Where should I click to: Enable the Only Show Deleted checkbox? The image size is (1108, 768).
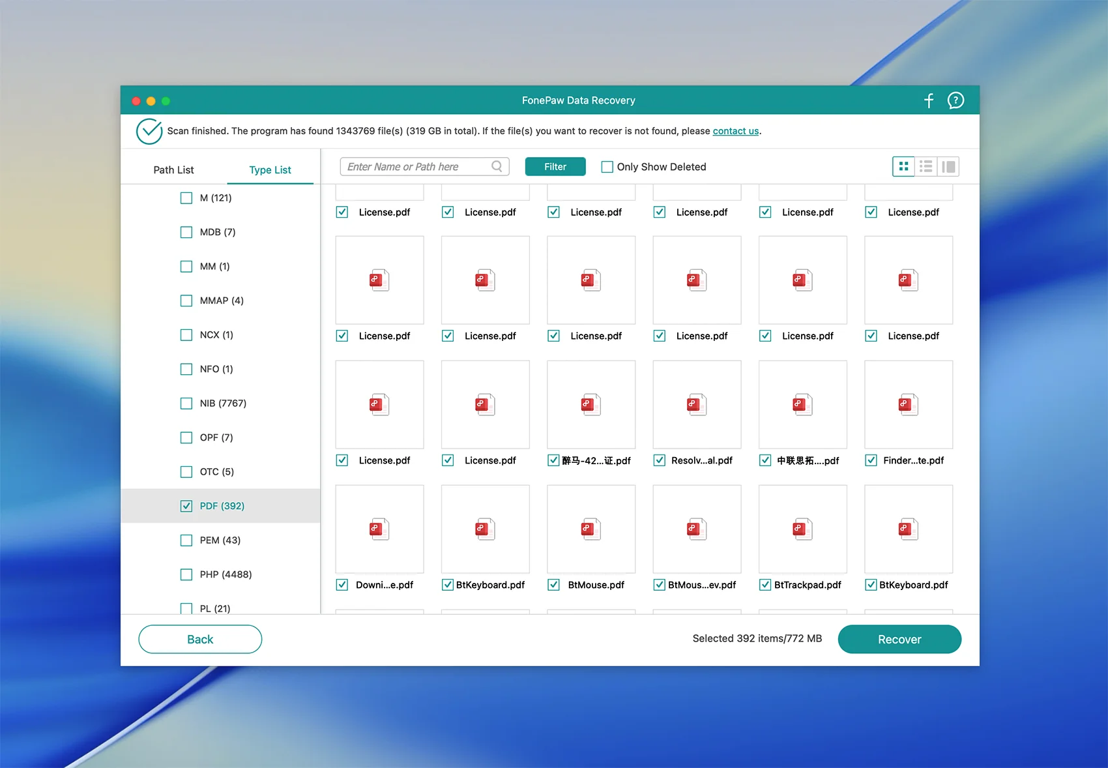click(607, 167)
